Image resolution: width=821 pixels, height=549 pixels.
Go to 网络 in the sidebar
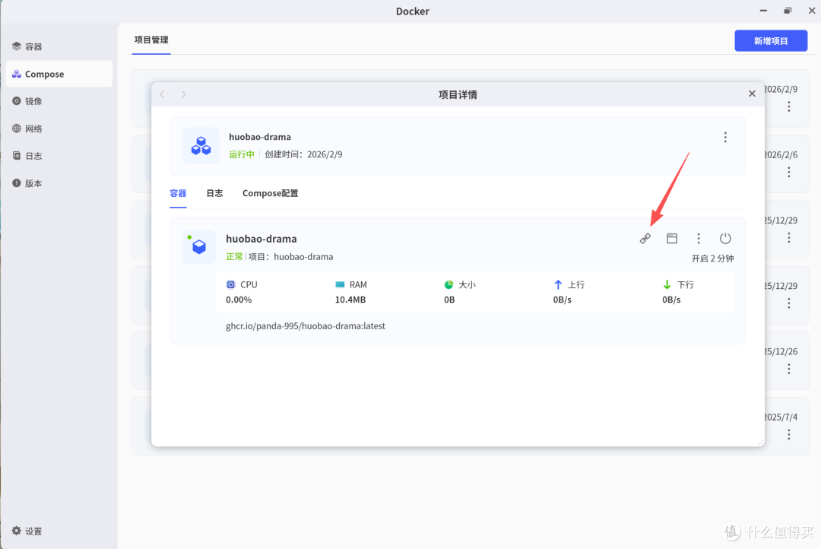[x=59, y=129]
